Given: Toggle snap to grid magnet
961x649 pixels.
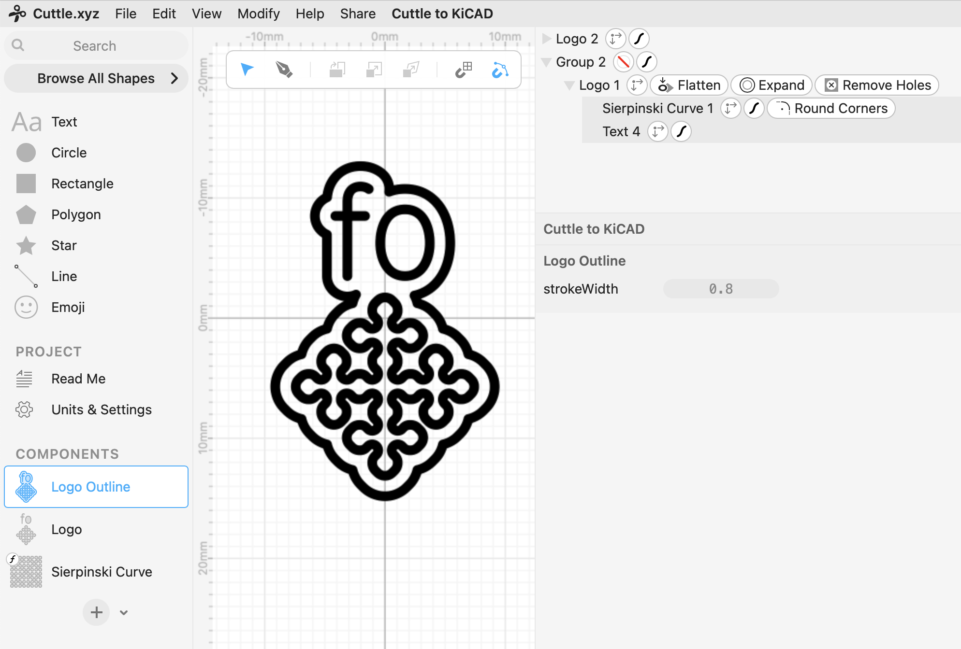Looking at the screenshot, I should tap(464, 70).
